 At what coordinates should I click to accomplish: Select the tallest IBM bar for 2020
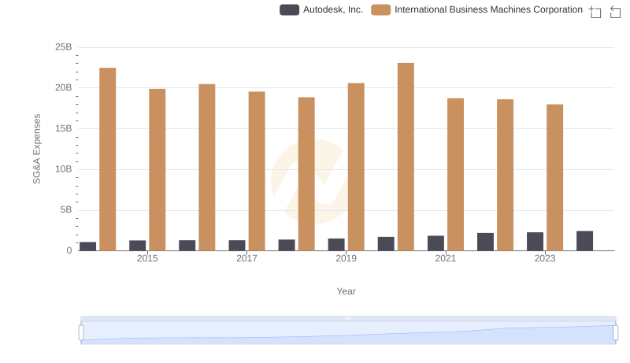point(406,157)
